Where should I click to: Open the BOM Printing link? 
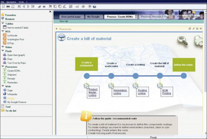(x=167, y=92)
